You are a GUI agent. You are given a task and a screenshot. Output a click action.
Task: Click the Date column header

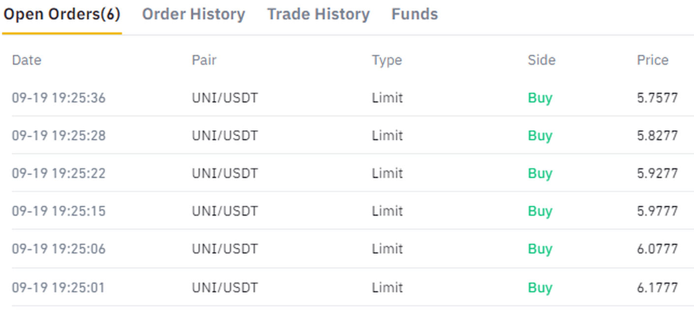[27, 60]
